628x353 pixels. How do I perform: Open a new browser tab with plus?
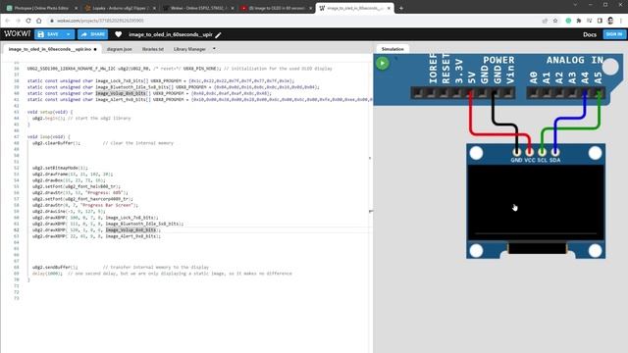pyautogui.click(x=401, y=8)
